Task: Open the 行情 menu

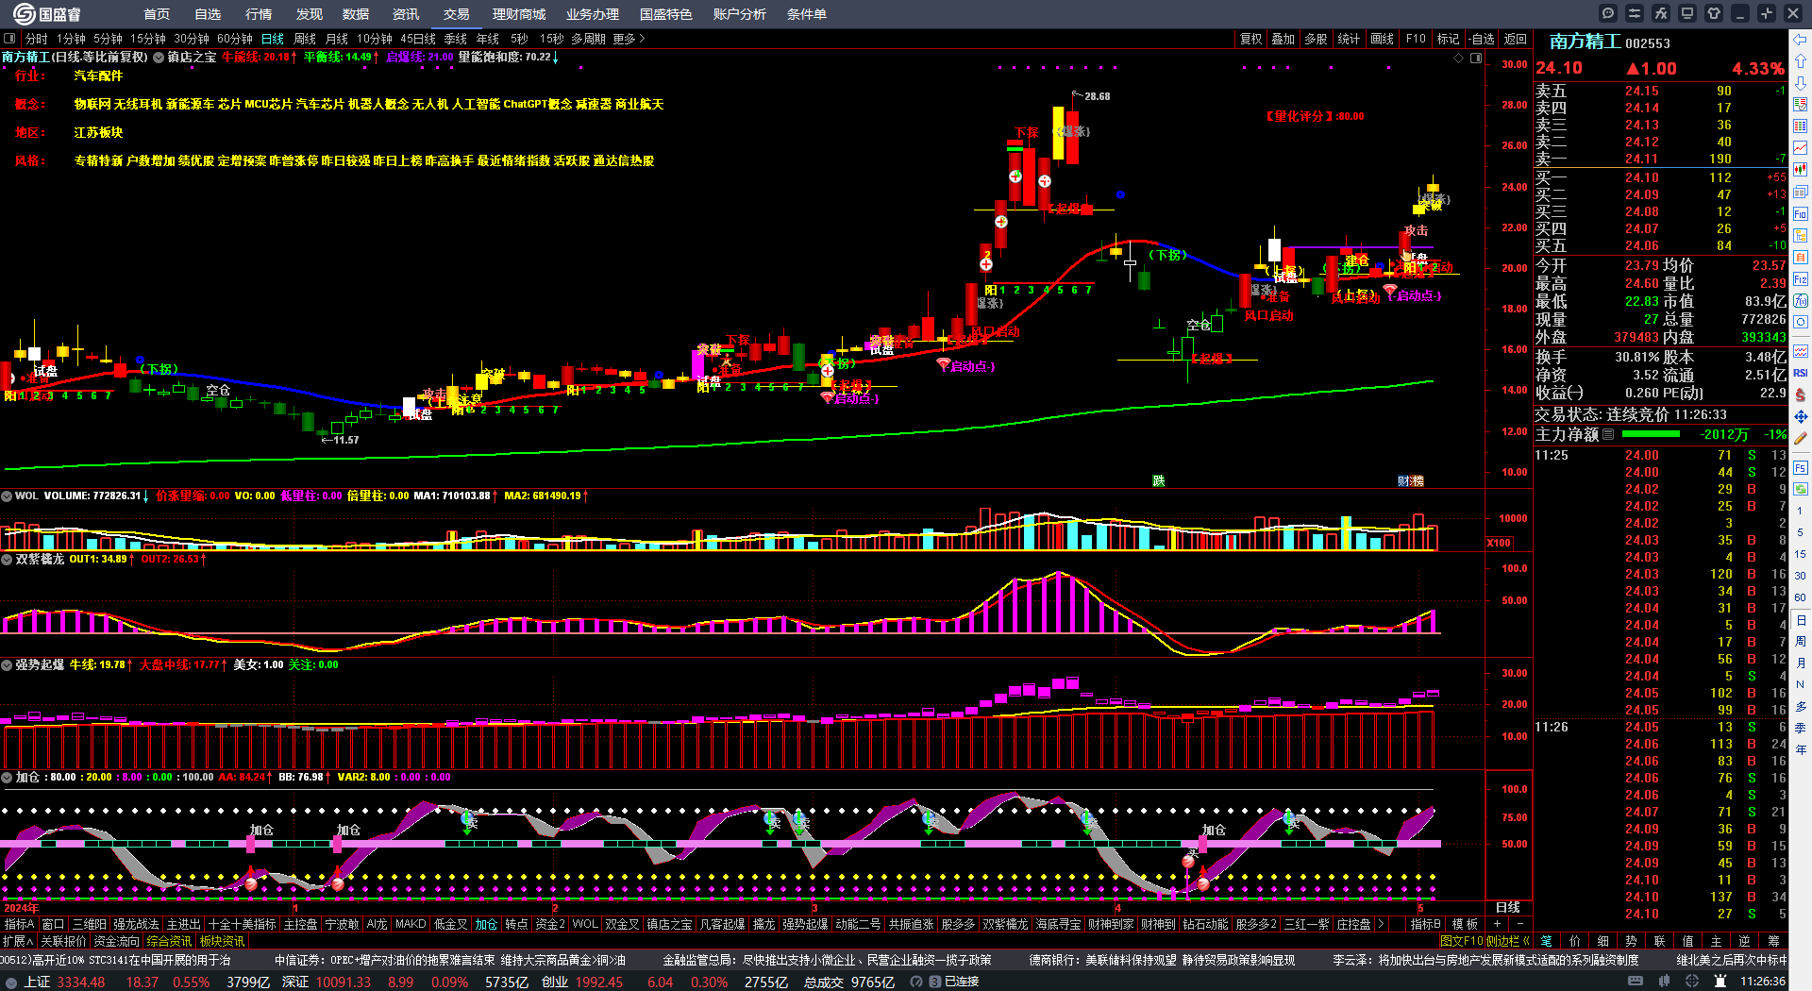Action: click(259, 14)
